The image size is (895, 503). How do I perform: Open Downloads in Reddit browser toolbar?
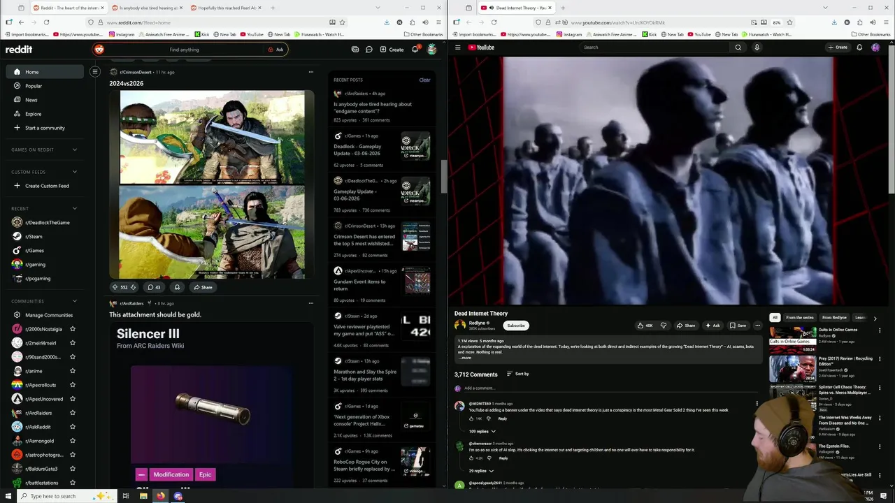pyautogui.click(x=387, y=22)
